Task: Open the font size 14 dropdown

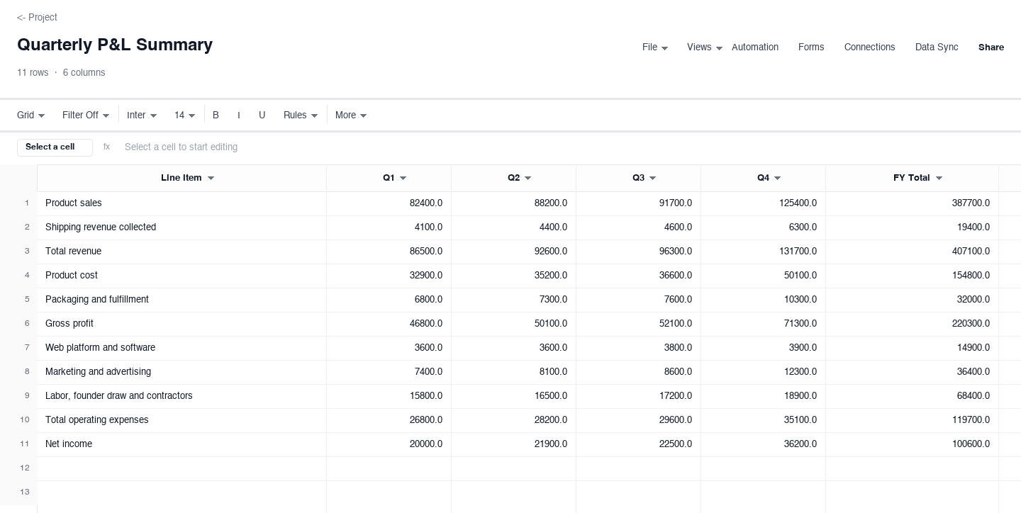Action: coord(184,115)
